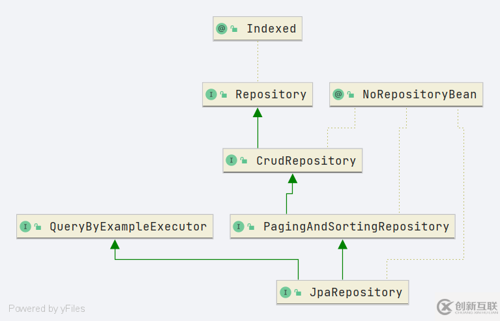
Task: Click the lock icon on NoRepositoryBean node
Action: (351, 95)
